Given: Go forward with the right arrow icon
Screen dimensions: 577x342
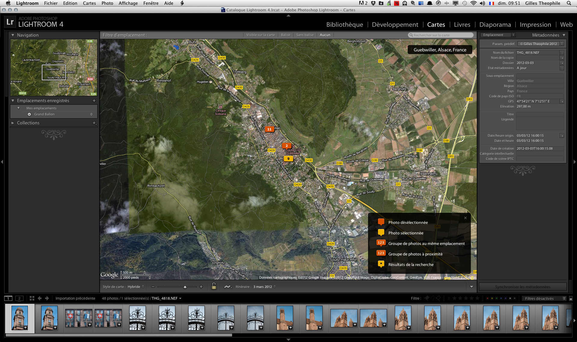Looking at the screenshot, I should click(47, 298).
